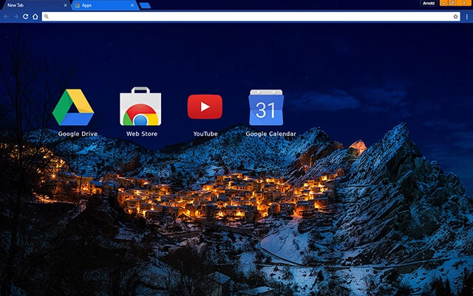Click the Google Calendar label text
473x296 pixels.
(271, 134)
